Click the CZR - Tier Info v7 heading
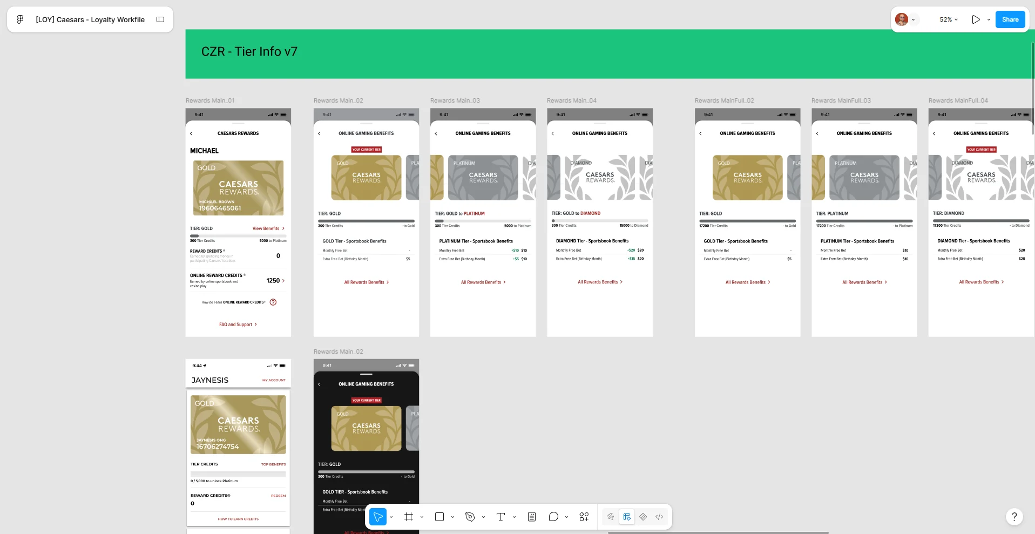 (249, 52)
